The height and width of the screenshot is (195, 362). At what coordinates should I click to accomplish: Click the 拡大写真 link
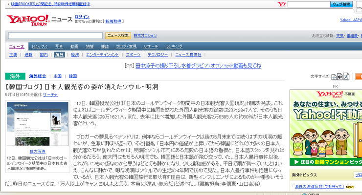pyautogui.click(x=38, y=151)
